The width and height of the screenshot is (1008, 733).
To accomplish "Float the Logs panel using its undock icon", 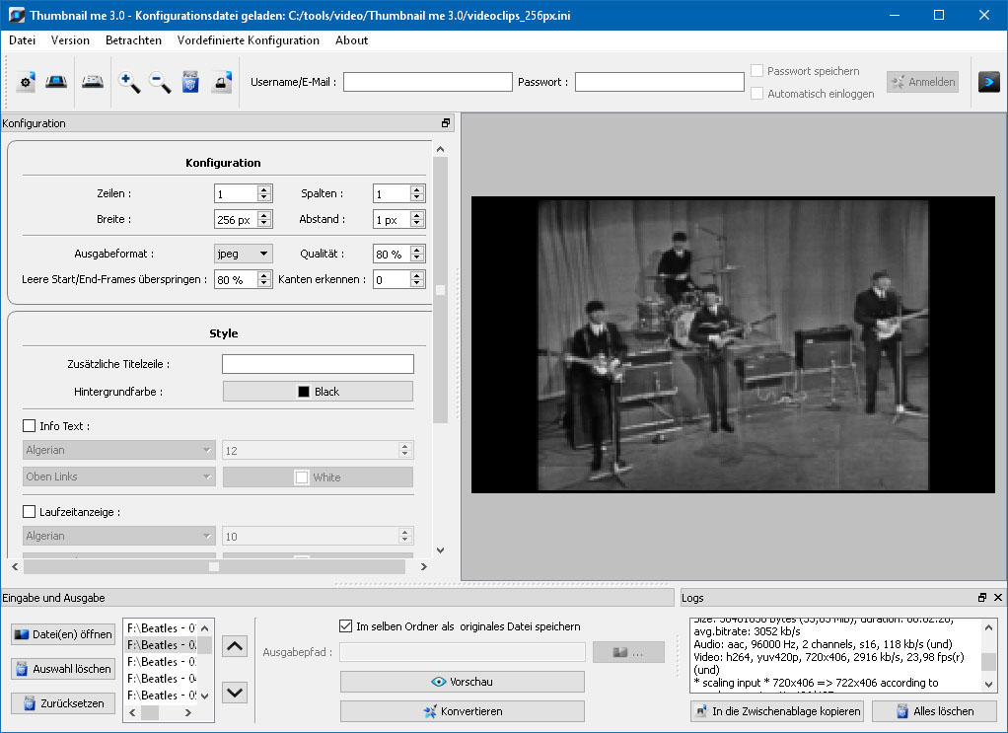I will [x=981, y=597].
